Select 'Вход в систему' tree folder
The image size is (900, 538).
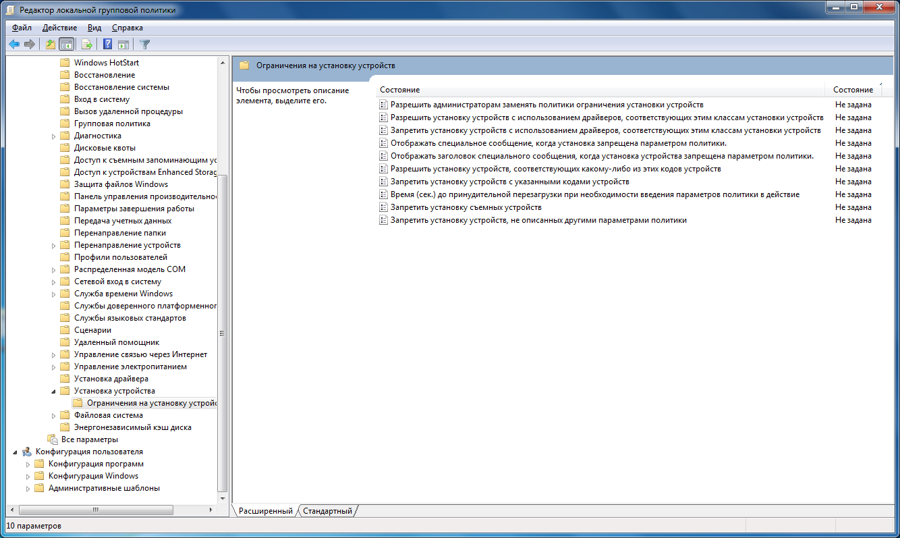pyautogui.click(x=102, y=99)
